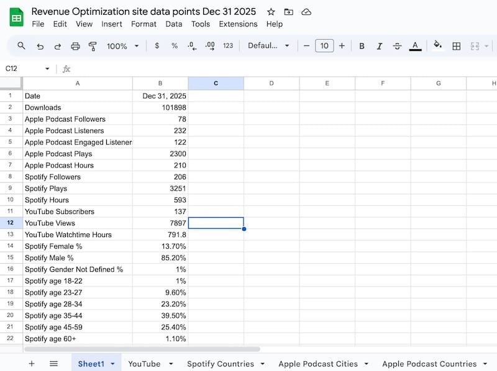497x371 pixels.
Task: Open more number formats 123
Action: [x=228, y=46]
